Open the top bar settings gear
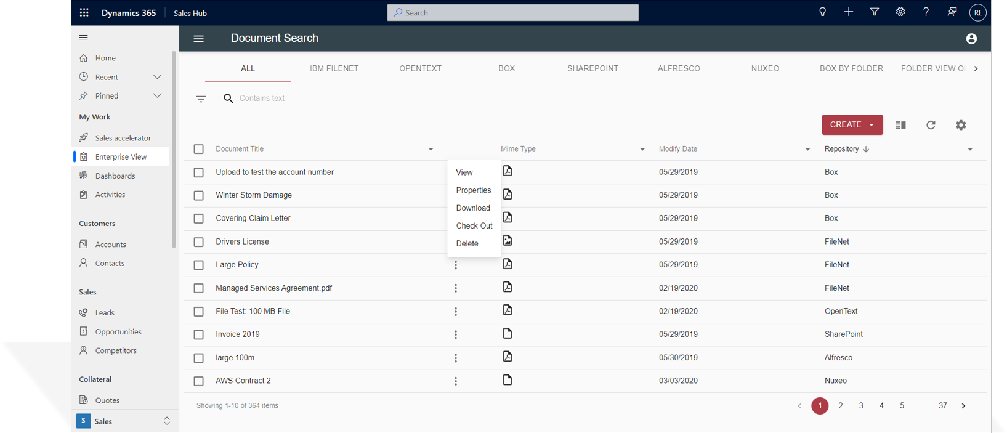 pyautogui.click(x=900, y=12)
